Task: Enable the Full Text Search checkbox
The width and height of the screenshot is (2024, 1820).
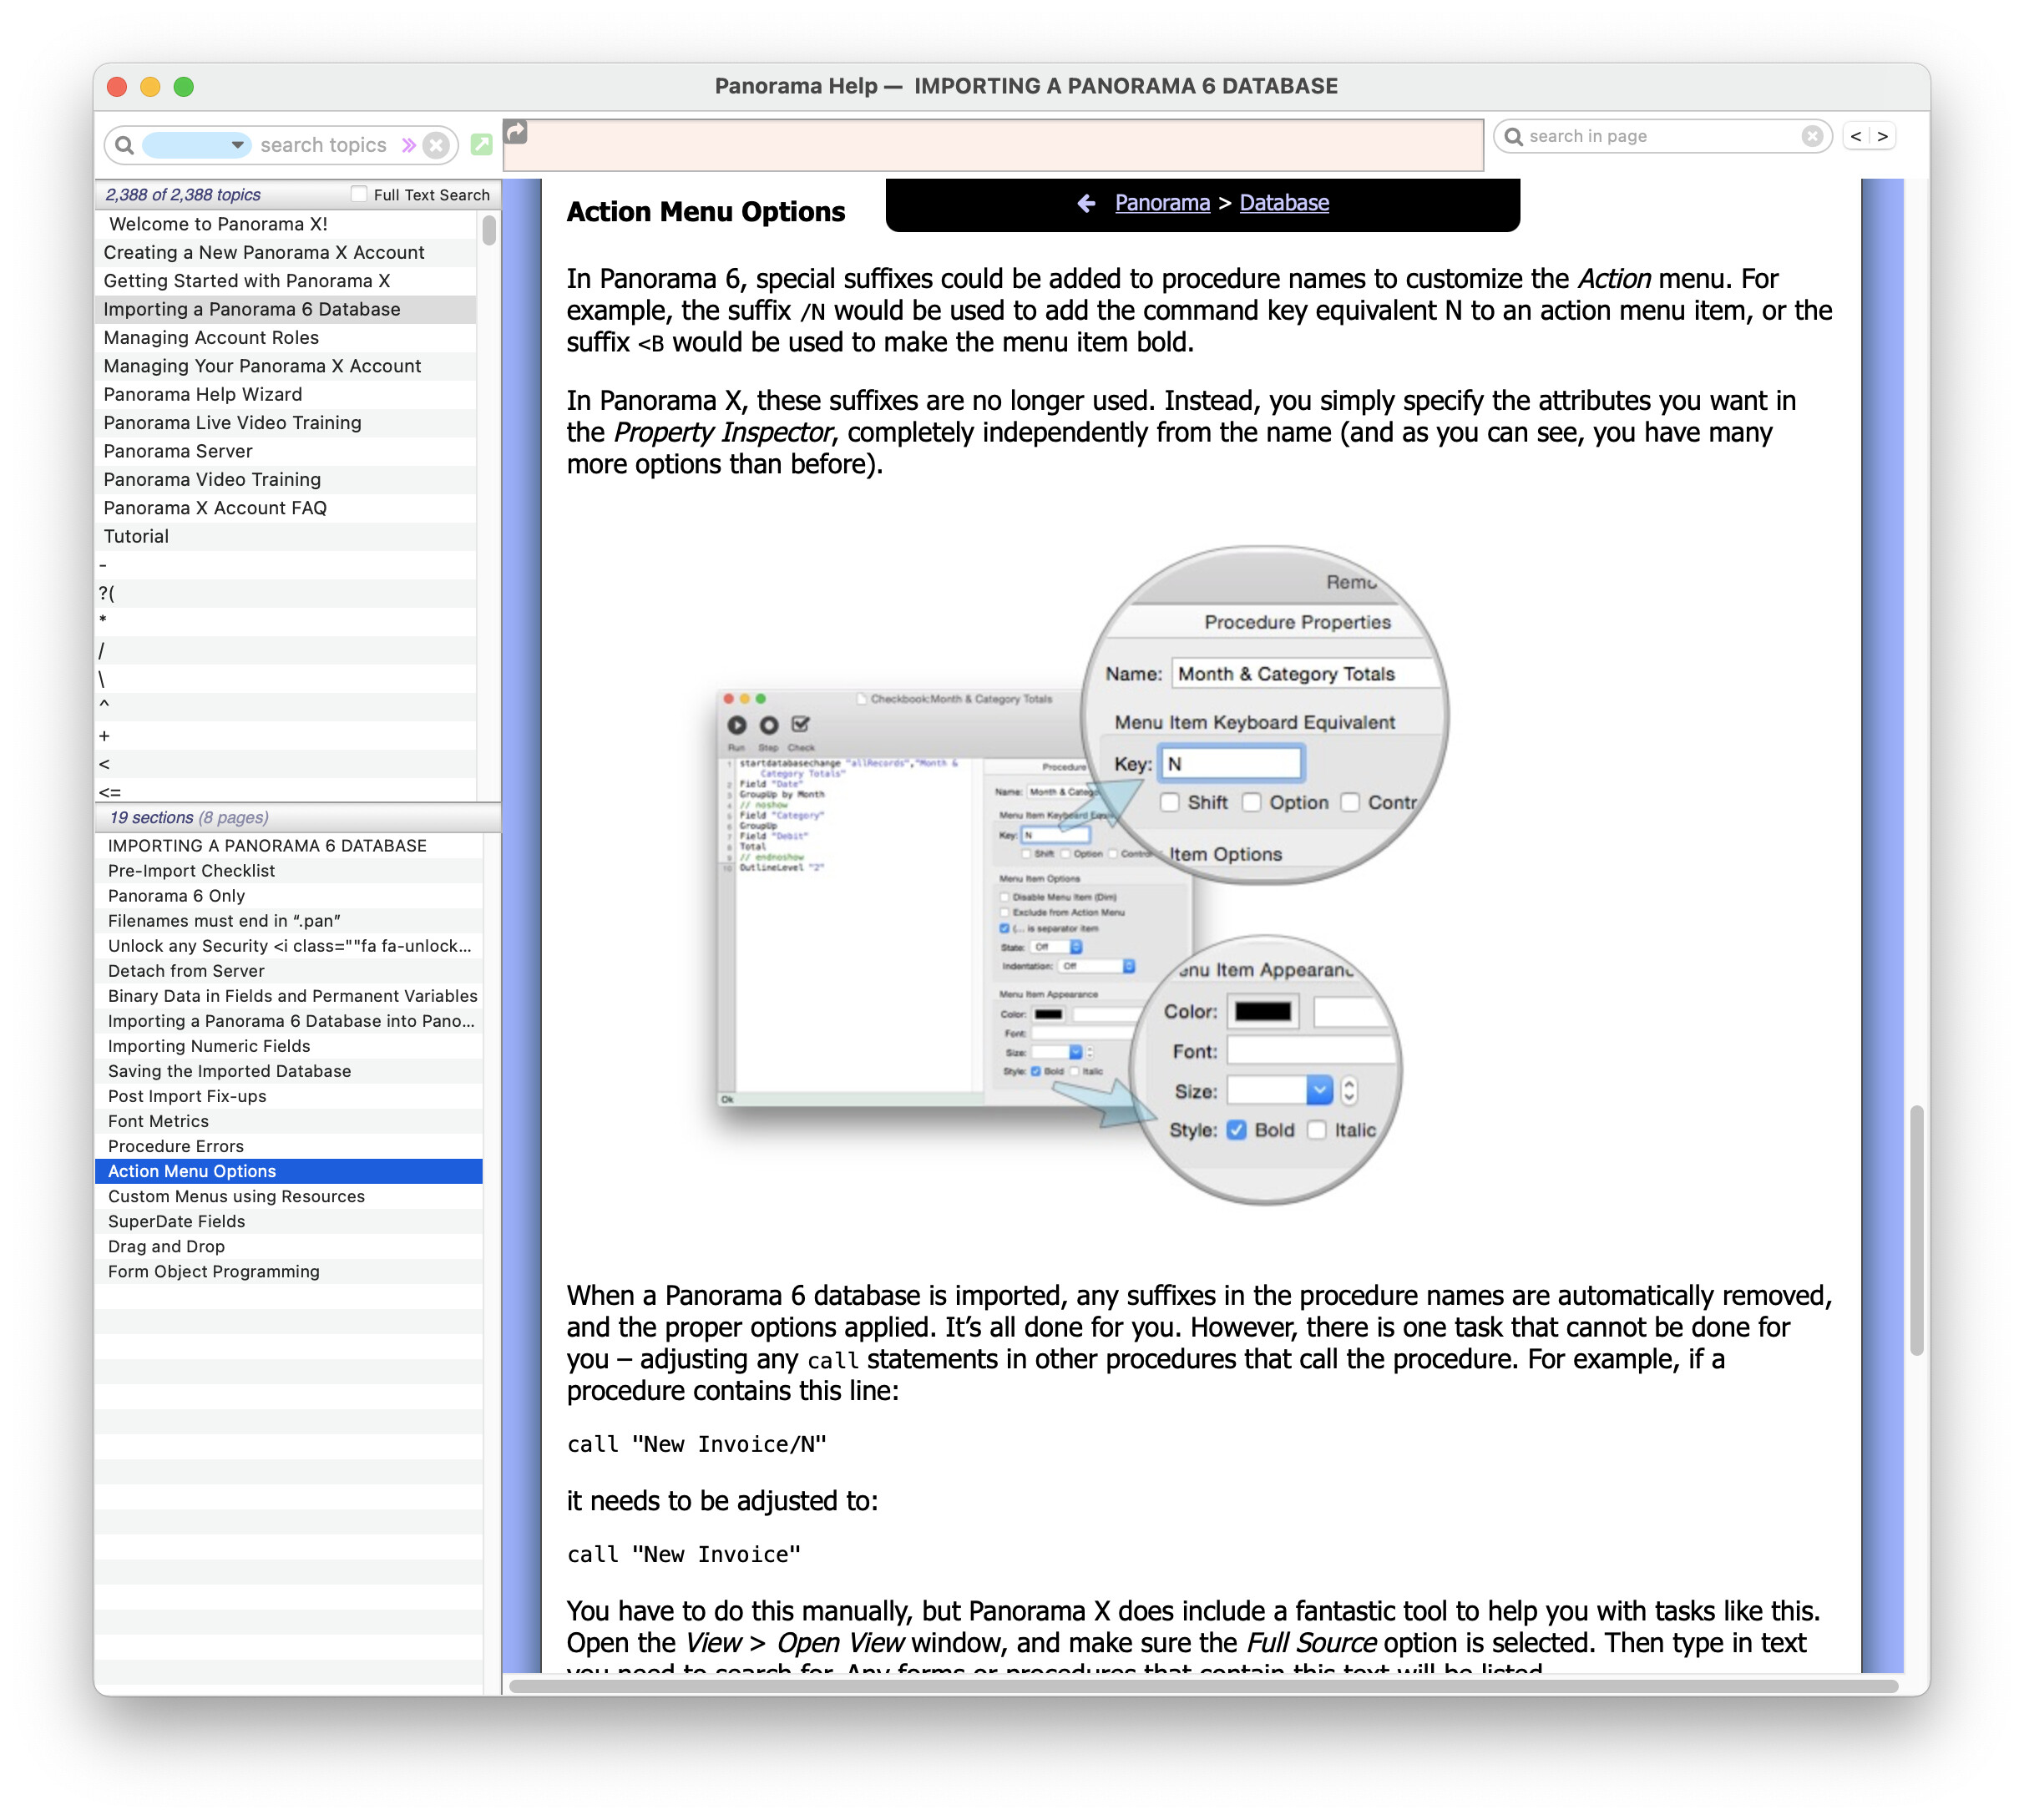Action: [359, 194]
